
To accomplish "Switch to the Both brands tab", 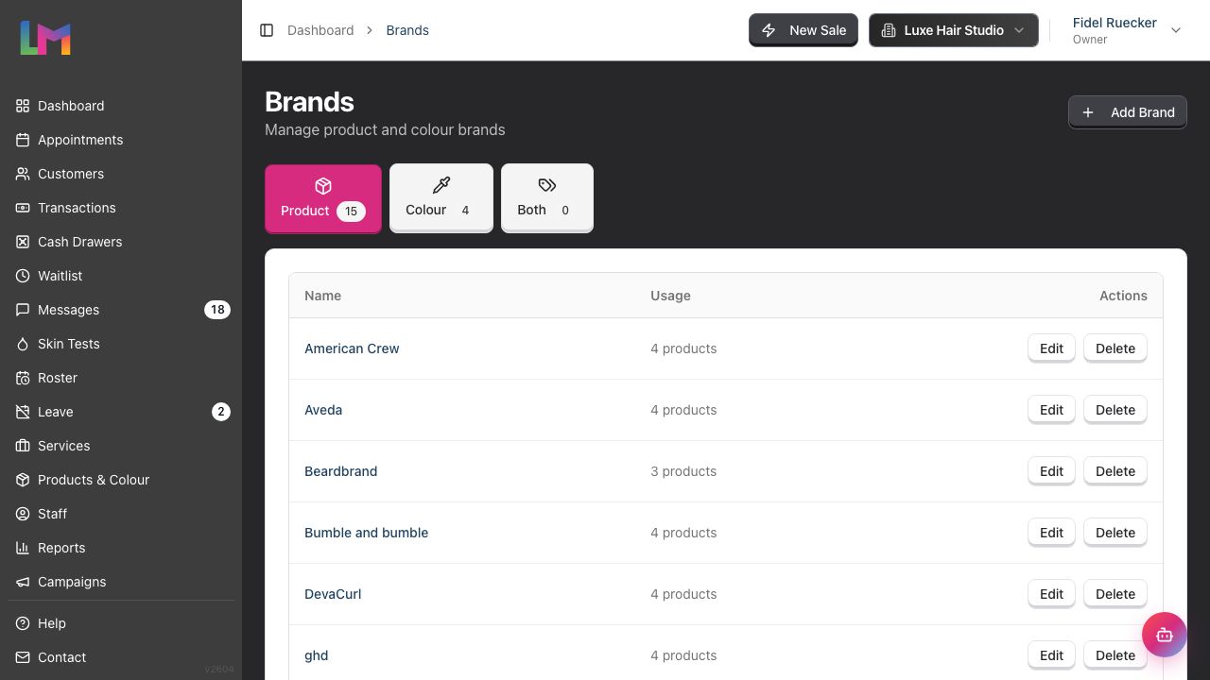I will pos(547,198).
